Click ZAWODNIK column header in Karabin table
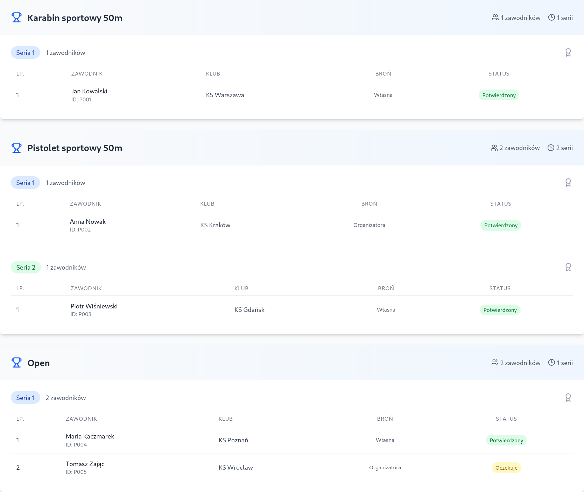 pyautogui.click(x=87, y=74)
